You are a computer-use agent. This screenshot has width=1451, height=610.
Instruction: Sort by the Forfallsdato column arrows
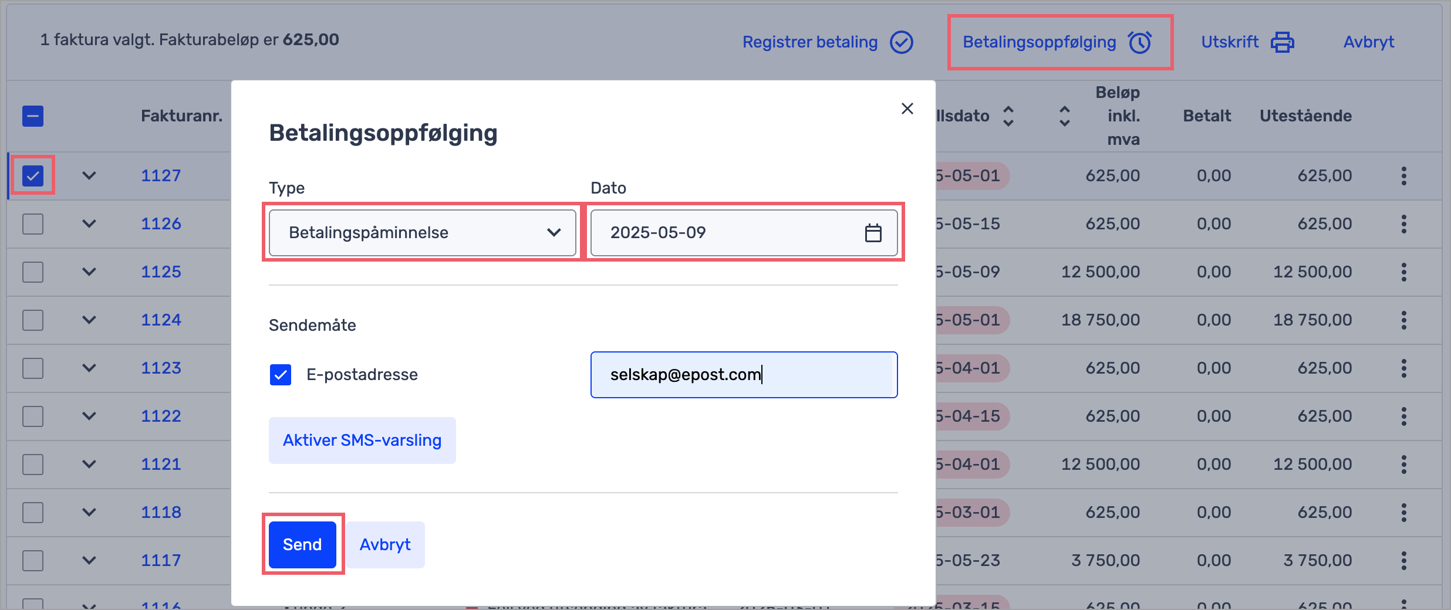tap(1008, 116)
